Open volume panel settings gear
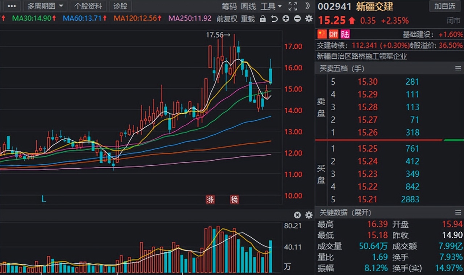The width and height of the screenshot is (464, 275). [309, 215]
